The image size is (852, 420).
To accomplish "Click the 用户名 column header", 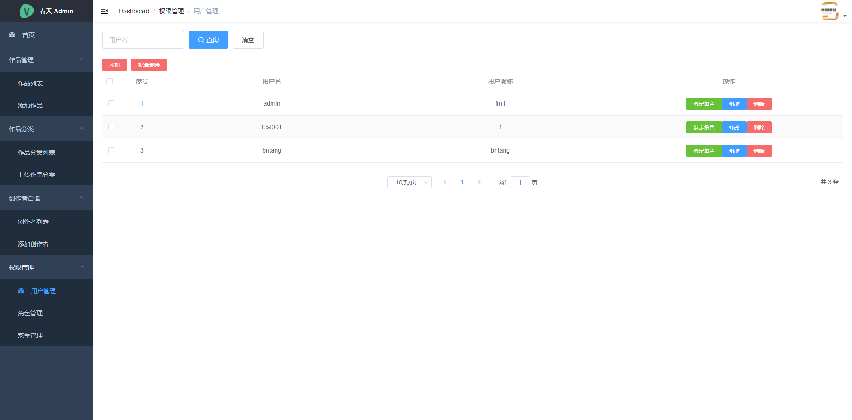I will [x=272, y=81].
